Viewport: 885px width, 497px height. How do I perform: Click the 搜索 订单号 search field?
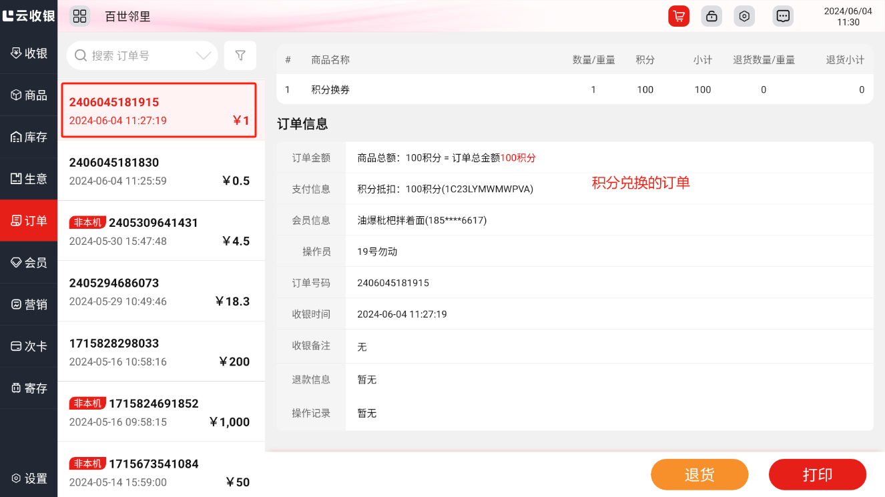coord(140,55)
